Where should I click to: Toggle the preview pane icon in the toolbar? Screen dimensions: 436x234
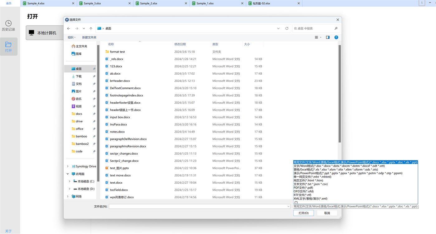(x=328, y=37)
